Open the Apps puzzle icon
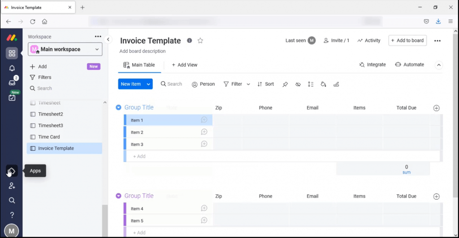459x238 pixels. [12, 171]
